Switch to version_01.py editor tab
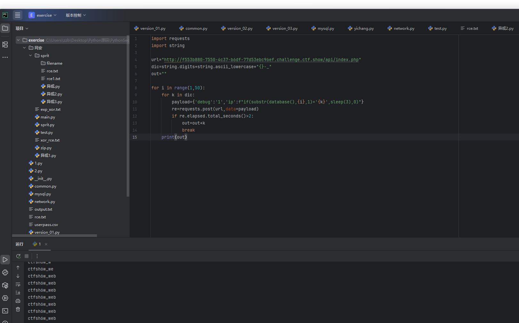 [x=150, y=28]
